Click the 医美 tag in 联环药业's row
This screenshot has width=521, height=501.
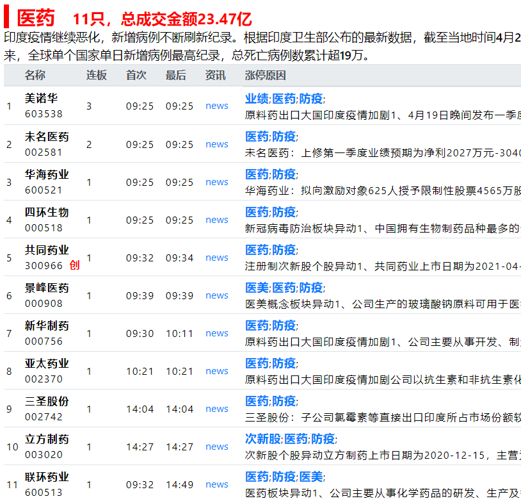(x=311, y=477)
